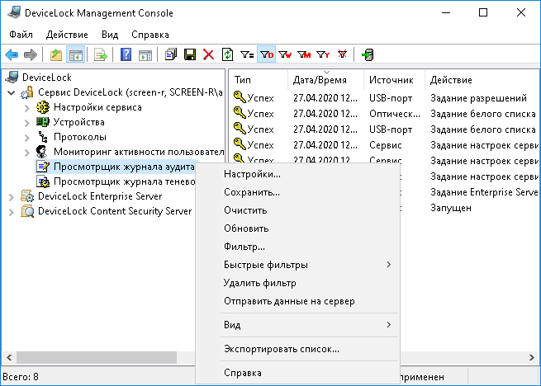Open the Действие menu in menu bar

(66, 35)
